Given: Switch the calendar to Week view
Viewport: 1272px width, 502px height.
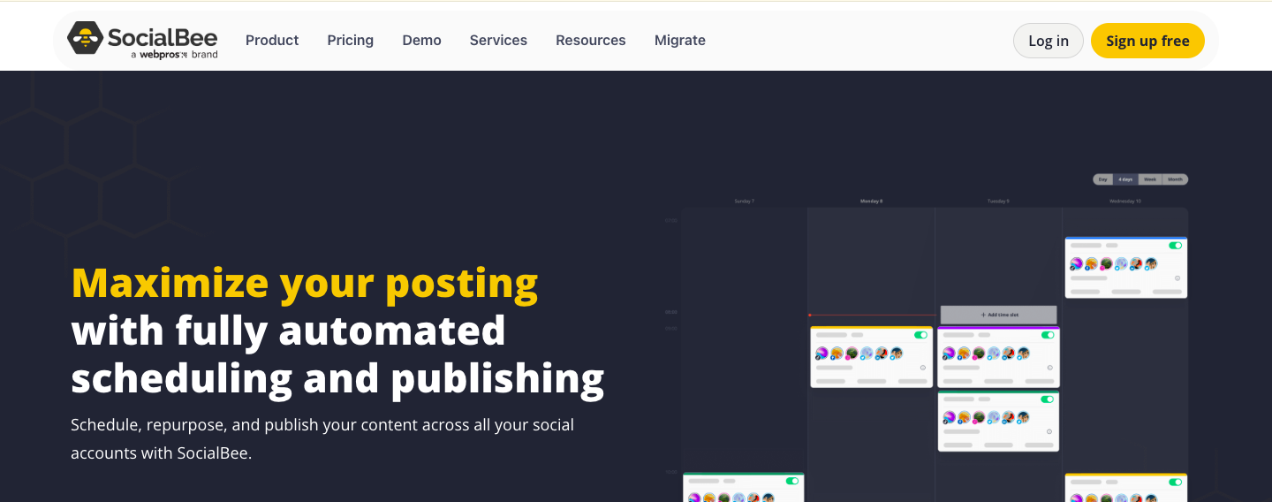Looking at the screenshot, I should [x=1150, y=179].
